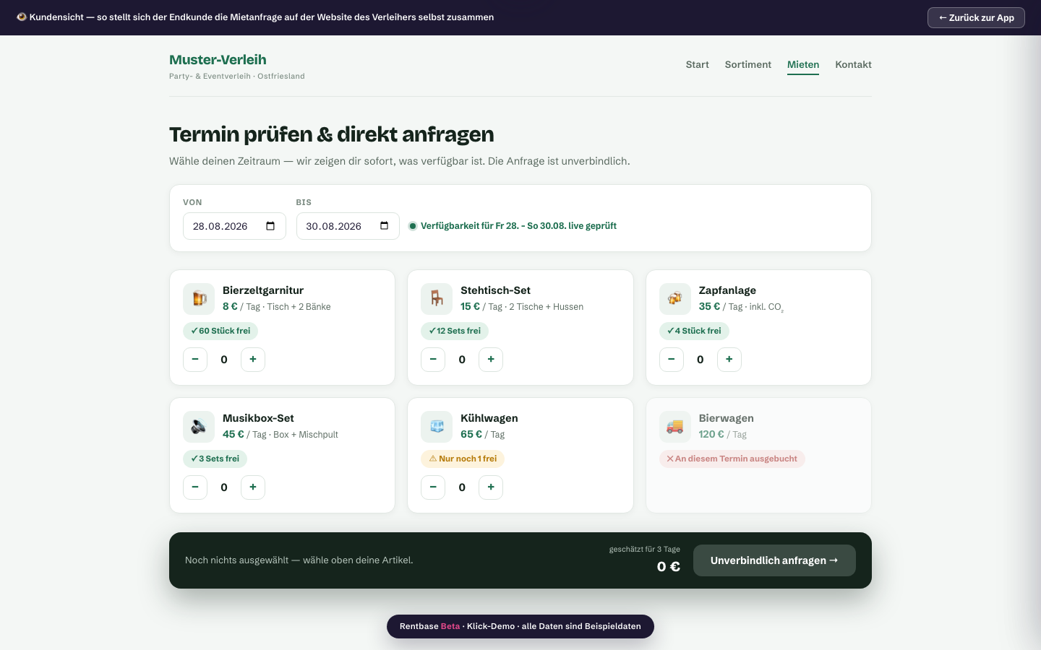Reduce Musikbox-Set quantity with minus
This screenshot has width=1041, height=650.
(195, 487)
